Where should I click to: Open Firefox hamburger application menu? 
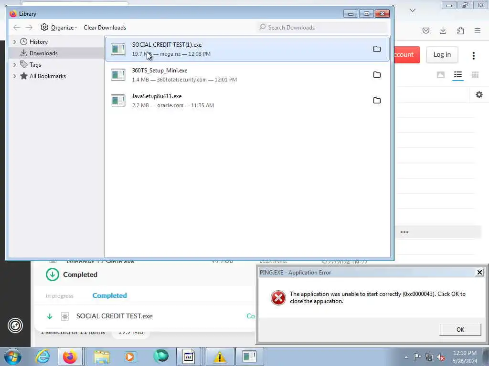pyautogui.click(x=478, y=30)
